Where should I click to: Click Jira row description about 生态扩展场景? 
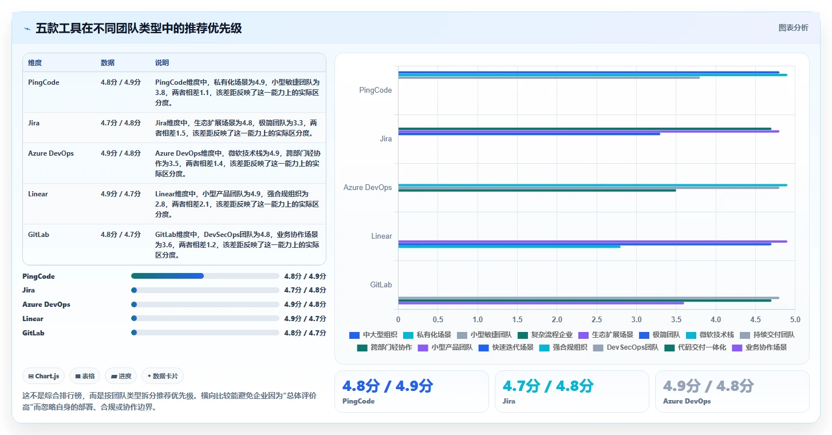(x=237, y=128)
